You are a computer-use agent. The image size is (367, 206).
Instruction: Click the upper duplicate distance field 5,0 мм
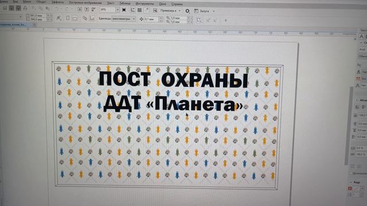pyautogui.click(x=178, y=18)
